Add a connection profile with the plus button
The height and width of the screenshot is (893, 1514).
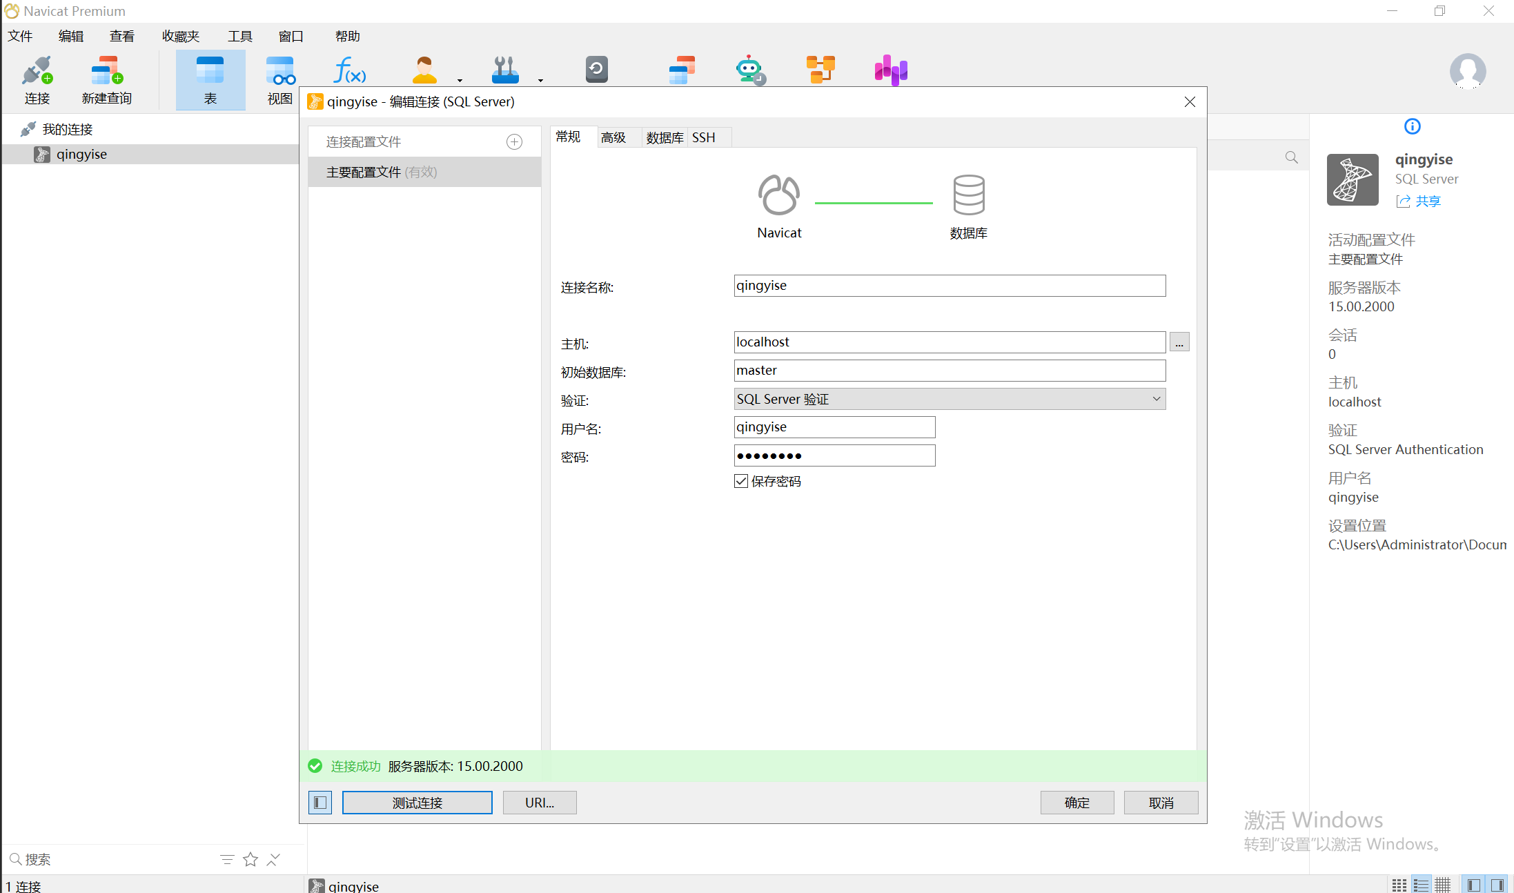tap(514, 141)
